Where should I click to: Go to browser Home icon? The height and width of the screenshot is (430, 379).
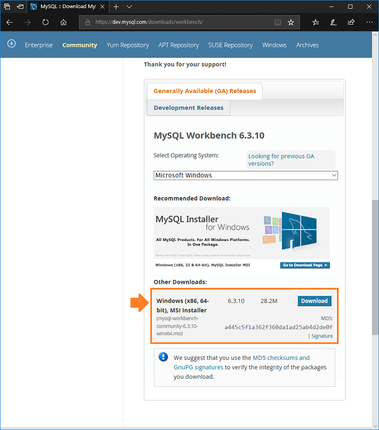click(63, 22)
